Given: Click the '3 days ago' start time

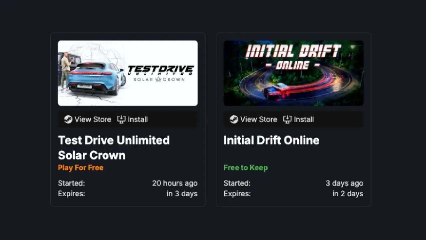Looking at the screenshot, I should click(344, 183).
